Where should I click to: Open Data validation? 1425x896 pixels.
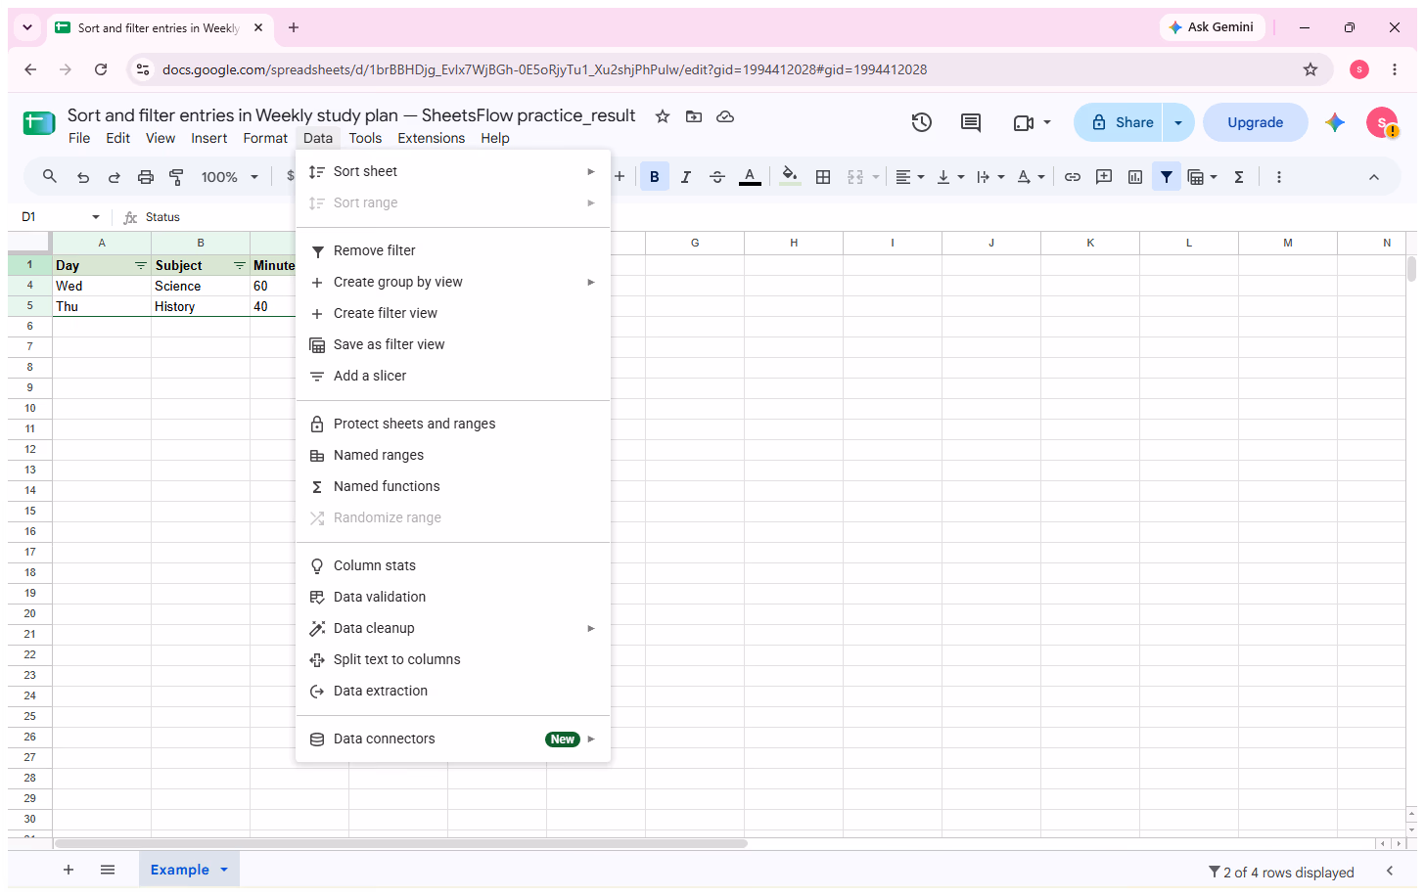pos(452,597)
